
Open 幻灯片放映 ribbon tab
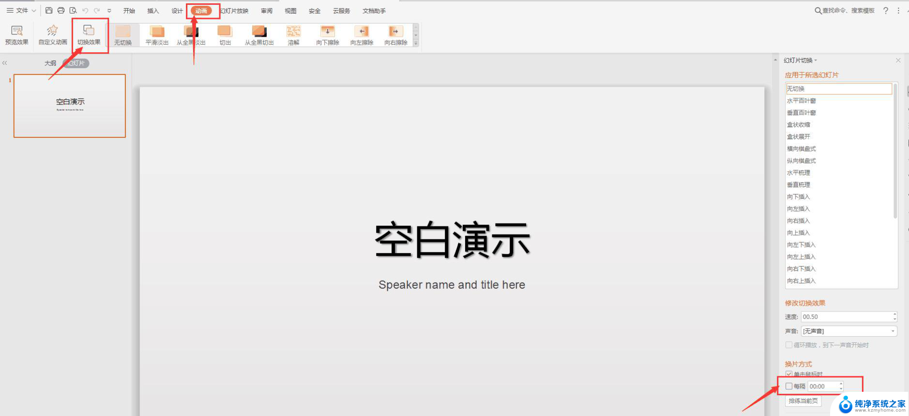tap(234, 11)
